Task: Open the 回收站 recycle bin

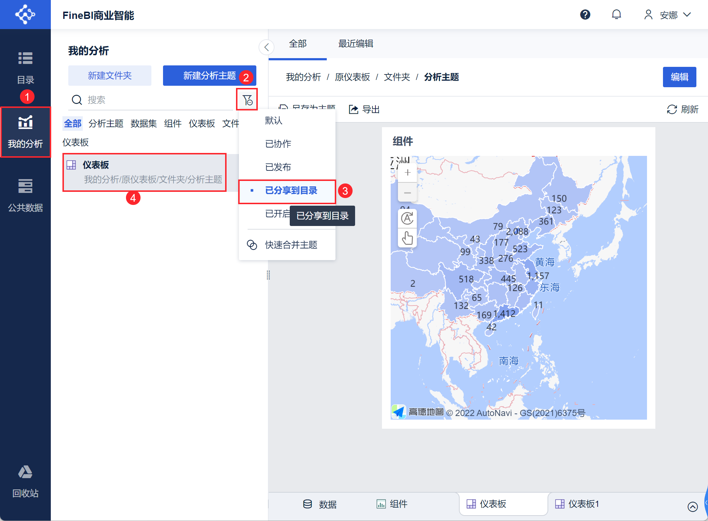Action: [x=25, y=481]
